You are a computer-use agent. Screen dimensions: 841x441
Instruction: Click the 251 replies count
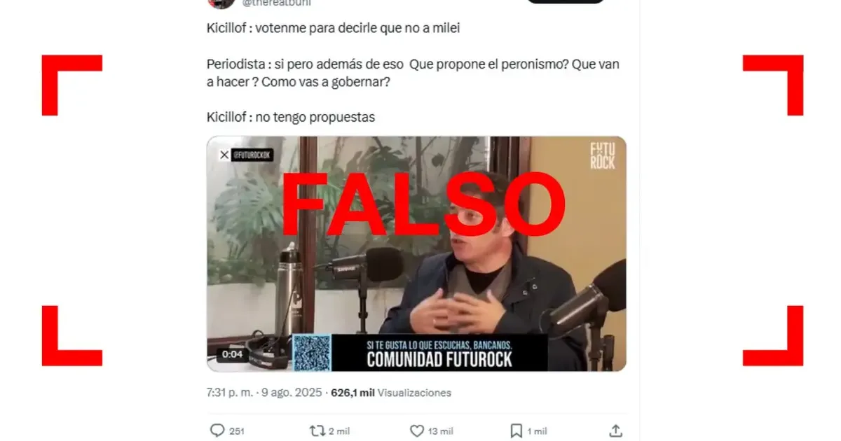click(237, 431)
